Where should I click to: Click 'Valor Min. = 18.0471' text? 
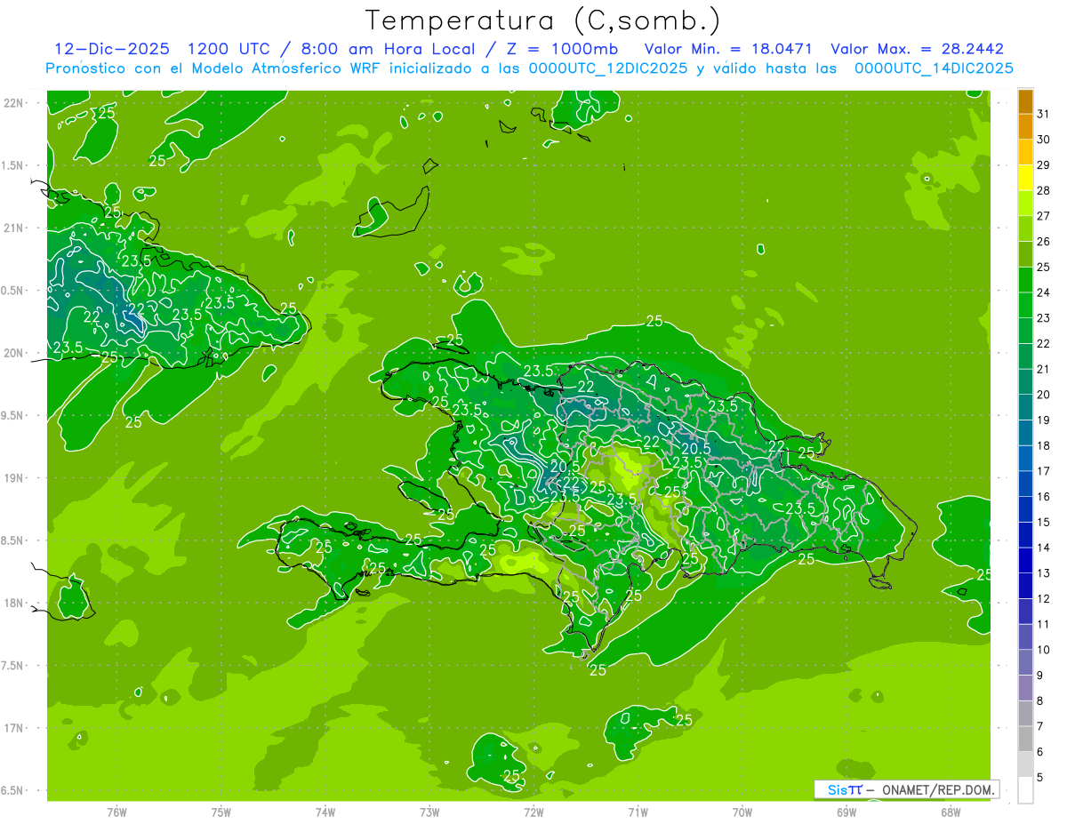click(x=728, y=49)
